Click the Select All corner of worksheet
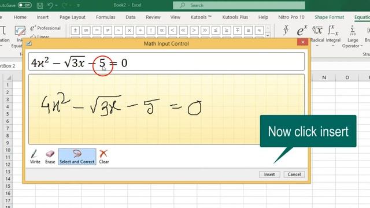The height and width of the screenshot is (208, 370). pos(9,77)
